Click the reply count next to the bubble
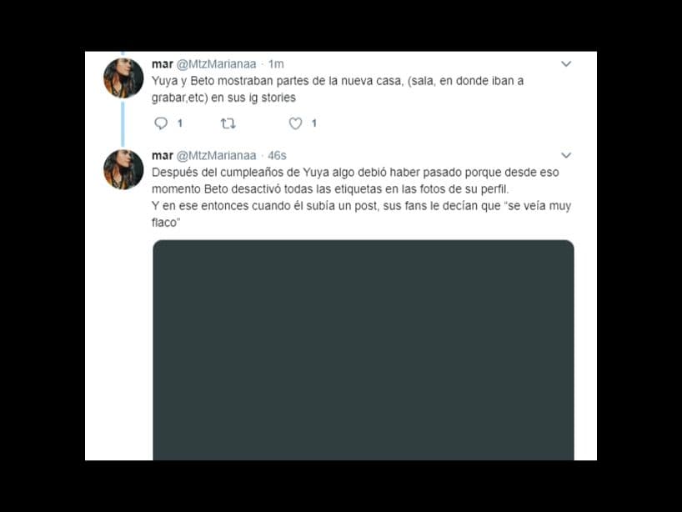The width and height of the screenshot is (682, 512). [179, 123]
